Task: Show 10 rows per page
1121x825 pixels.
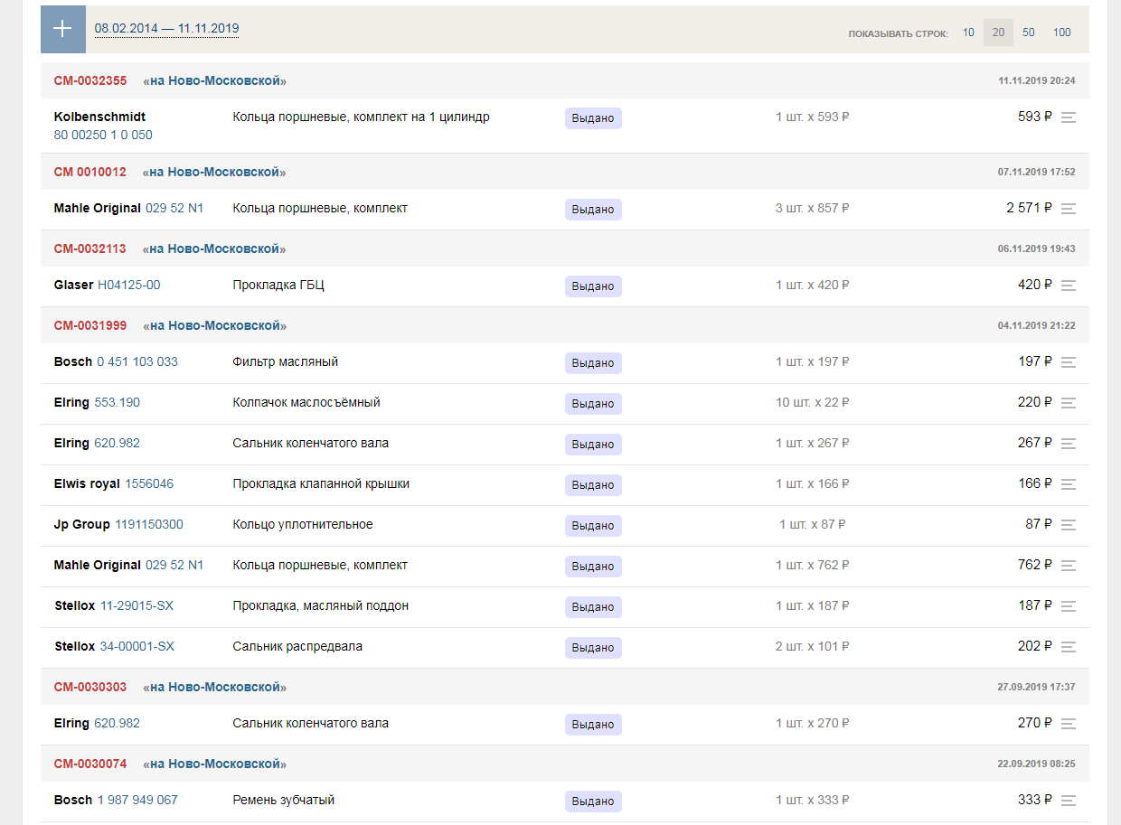Action: (968, 33)
